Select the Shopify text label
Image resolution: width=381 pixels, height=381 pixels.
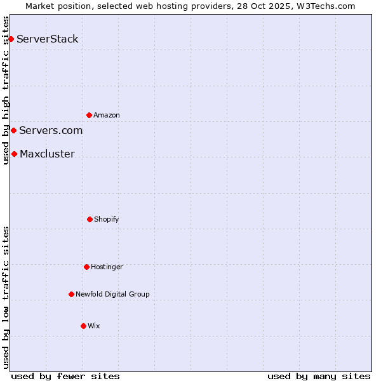(107, 219)
